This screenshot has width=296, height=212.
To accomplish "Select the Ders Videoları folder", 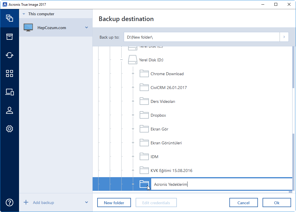I will [163, 101].
